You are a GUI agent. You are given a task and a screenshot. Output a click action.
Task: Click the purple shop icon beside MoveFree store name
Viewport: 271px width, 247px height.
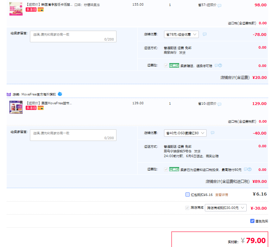pos(9,94)
